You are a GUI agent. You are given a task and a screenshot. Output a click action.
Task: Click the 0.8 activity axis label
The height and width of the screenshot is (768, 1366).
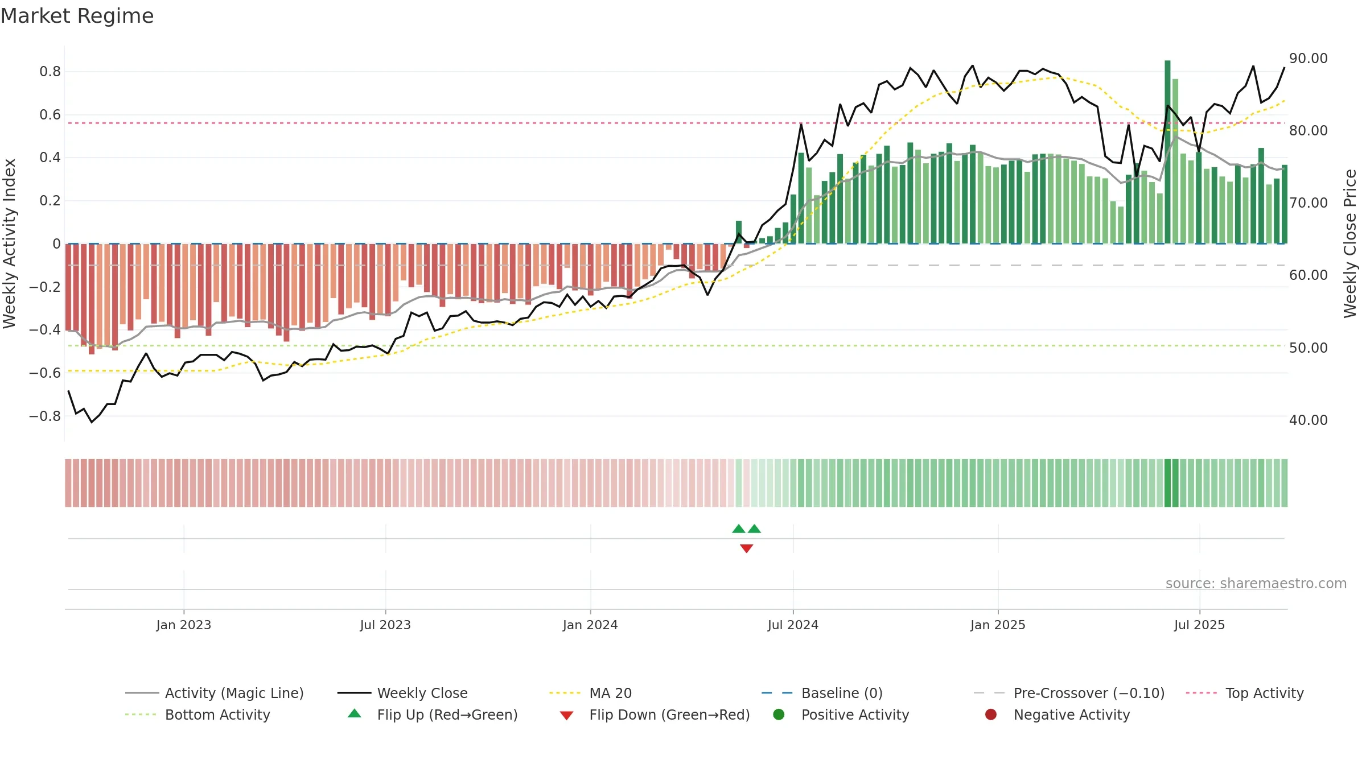50,72
